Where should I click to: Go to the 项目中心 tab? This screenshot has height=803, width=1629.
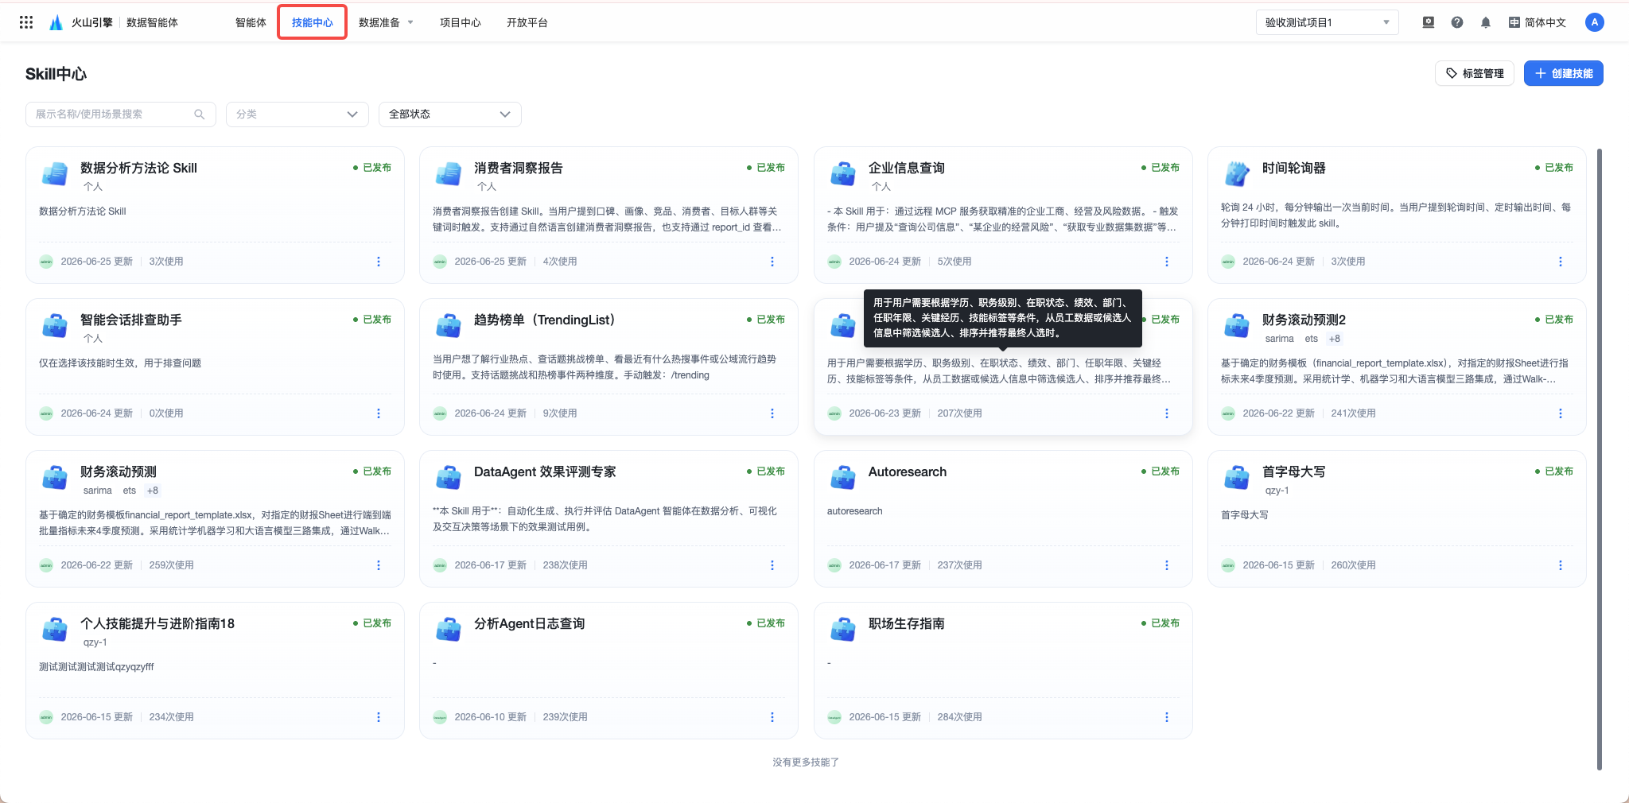(460, 22)
